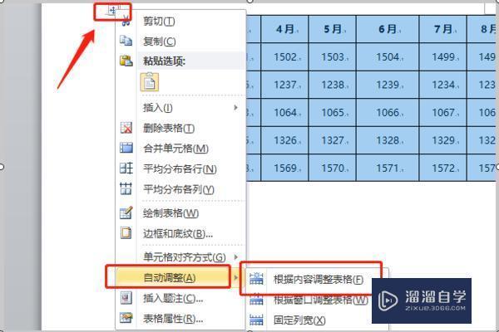Click the Merge Cells icon
This screenshot has height=332, width=499.
tap(126, 148)
